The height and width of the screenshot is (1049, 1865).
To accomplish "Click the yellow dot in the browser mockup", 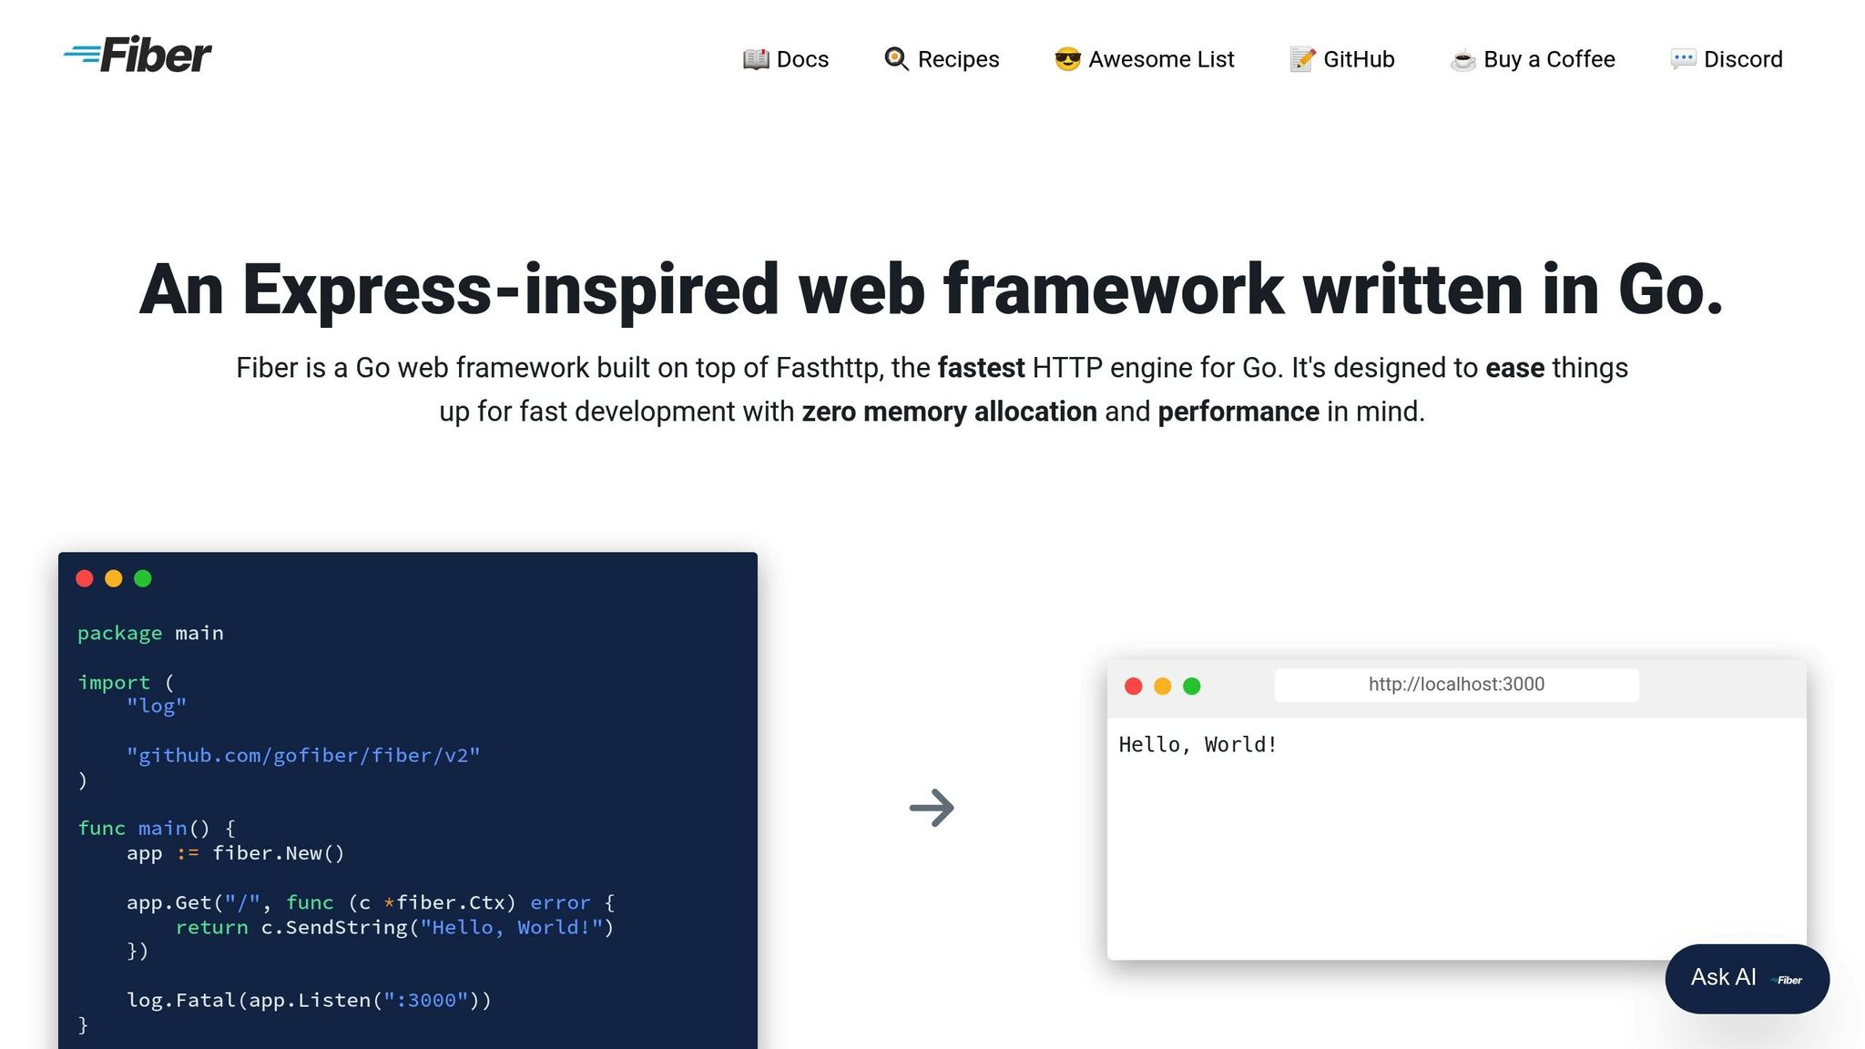I will click(x=1163, y=686).
